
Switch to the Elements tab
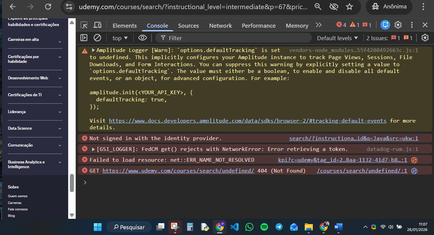pyautogui.click(x=125, y=26)
